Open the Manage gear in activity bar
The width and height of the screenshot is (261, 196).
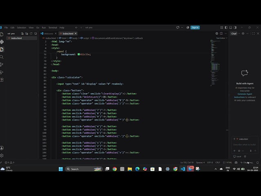pyautogui.click(x=2, y=156)
